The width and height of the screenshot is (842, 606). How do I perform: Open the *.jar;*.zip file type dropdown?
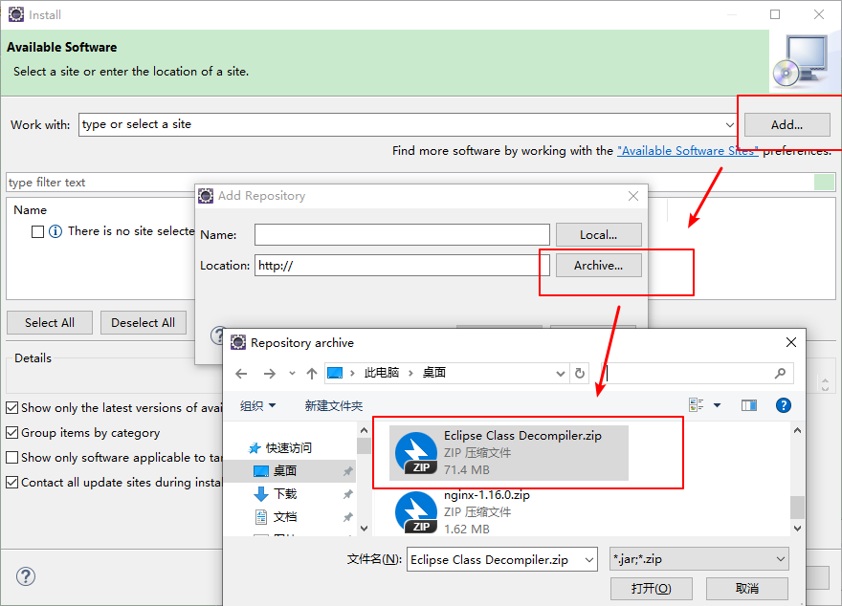[x=699, y=559]
